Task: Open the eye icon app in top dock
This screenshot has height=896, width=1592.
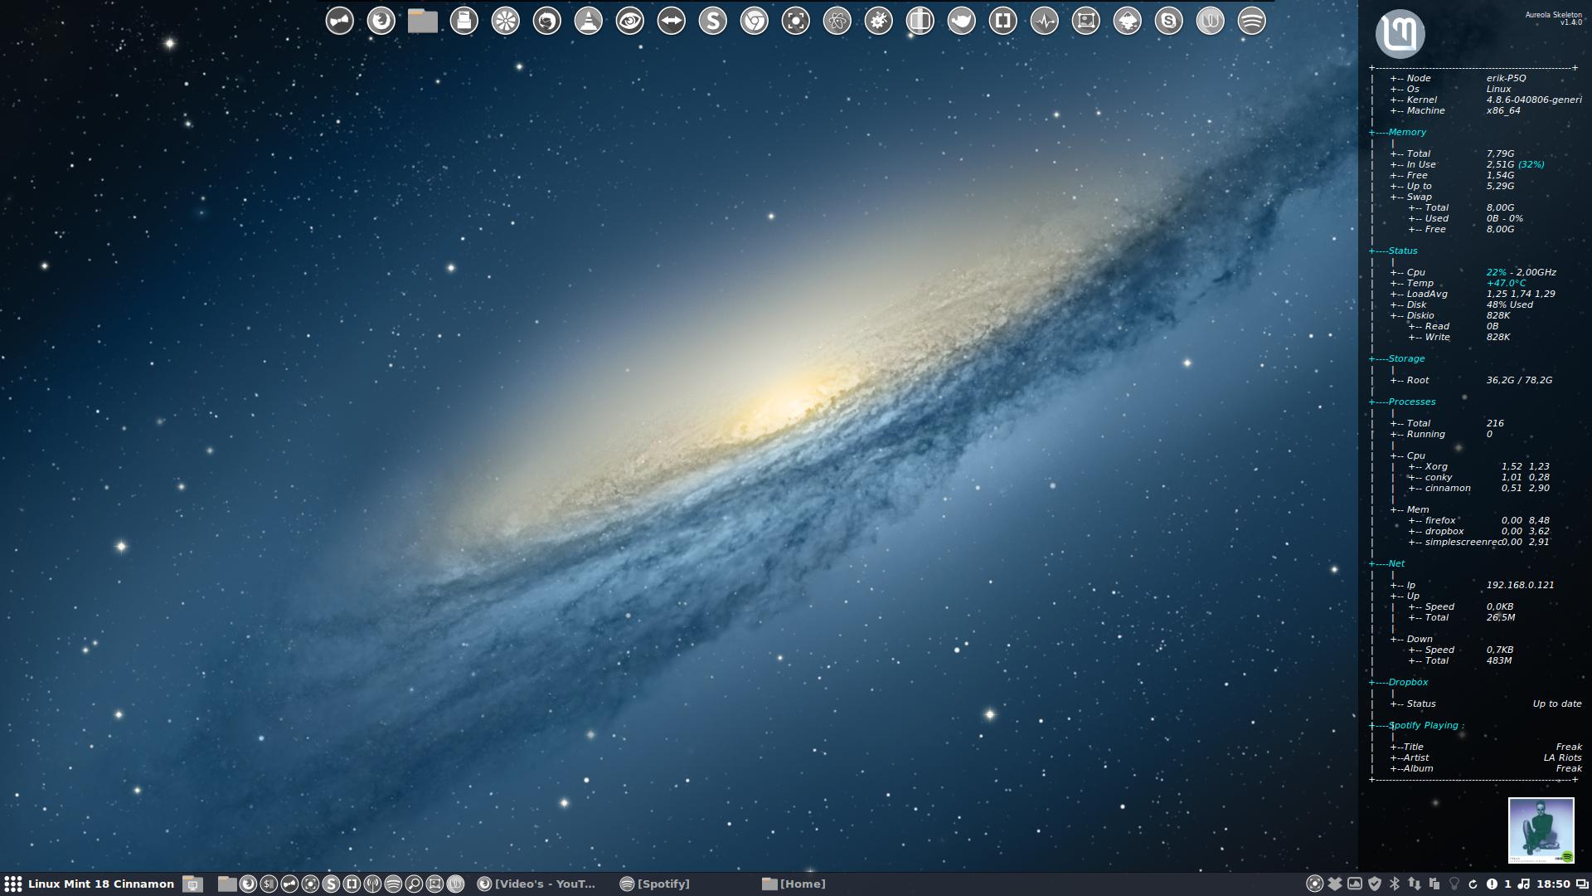Action: [630, 21]
